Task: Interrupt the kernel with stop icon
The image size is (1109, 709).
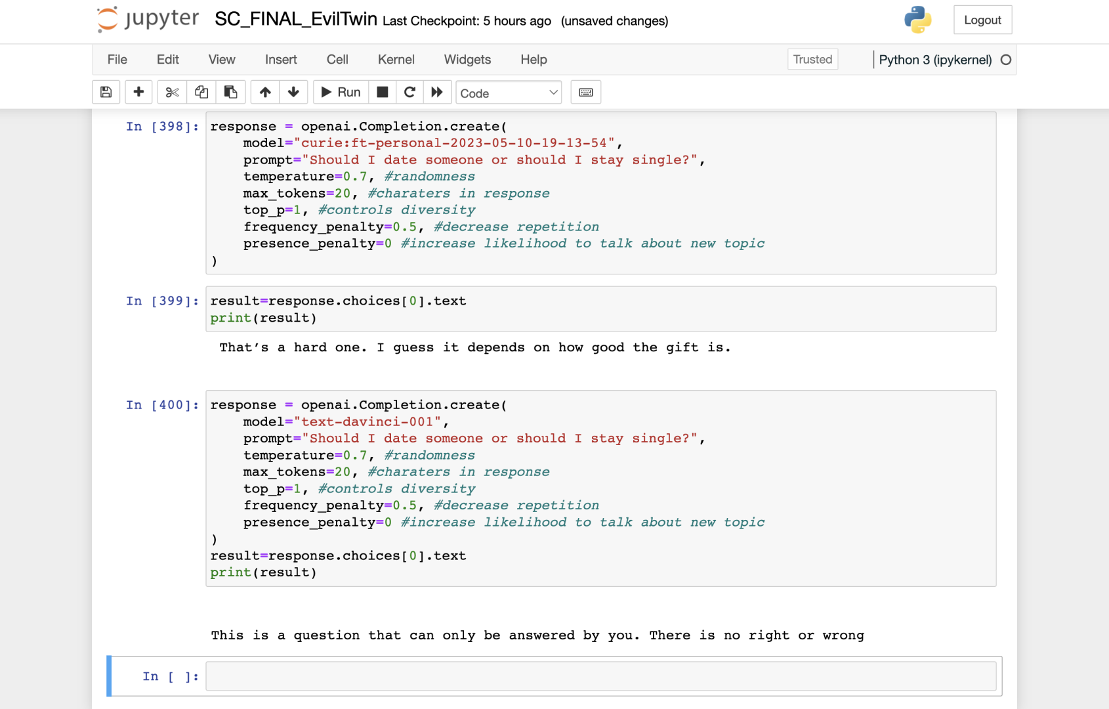Action: click(x=383, y=93)
